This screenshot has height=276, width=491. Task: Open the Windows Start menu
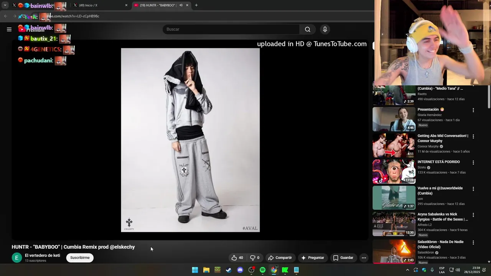tap(195, 270)
